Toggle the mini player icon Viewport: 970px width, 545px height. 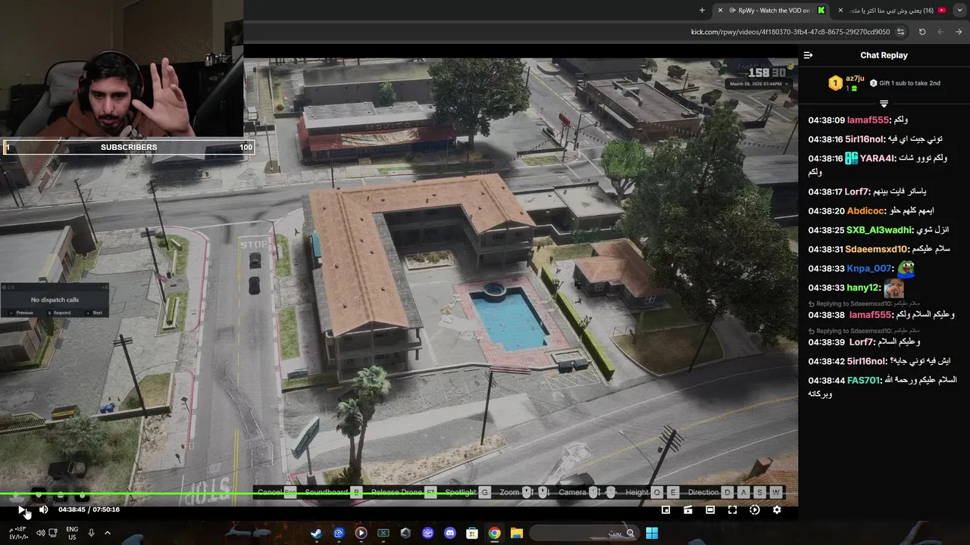pos(666,510)
